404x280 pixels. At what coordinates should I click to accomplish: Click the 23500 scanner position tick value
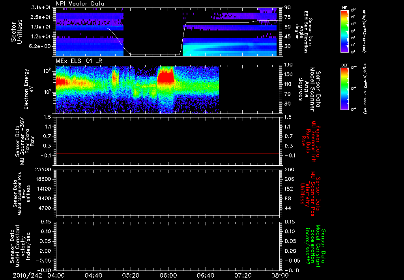(42, 169)
